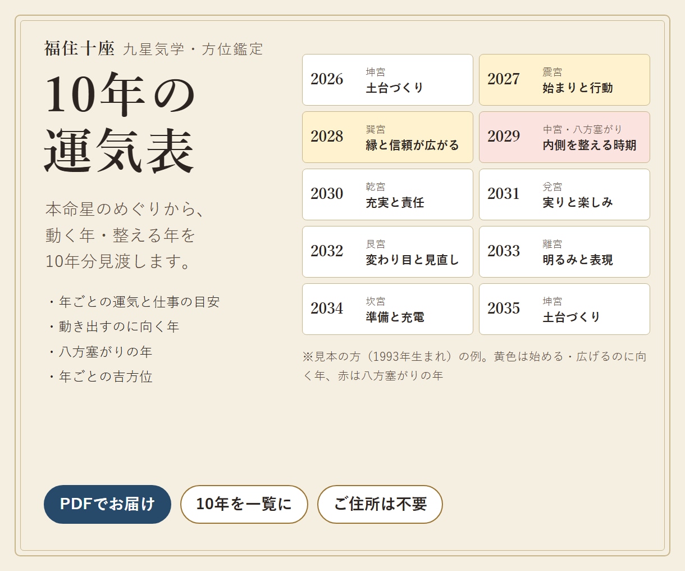The width and height of the screenshot is (685, 571).
Task: Click the 福住十座 brand name
Action: click(x=80, y=49)
